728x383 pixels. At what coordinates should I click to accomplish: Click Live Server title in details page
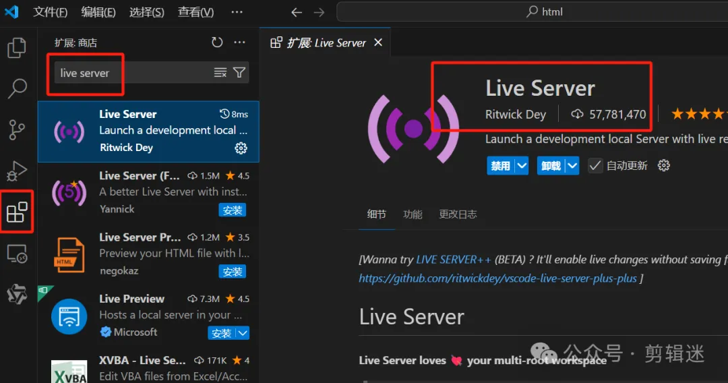pos(540,88)
